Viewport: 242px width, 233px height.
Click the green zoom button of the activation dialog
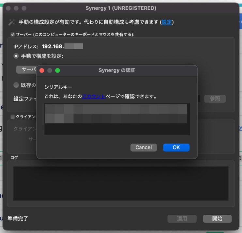click(x=58, y=70)
